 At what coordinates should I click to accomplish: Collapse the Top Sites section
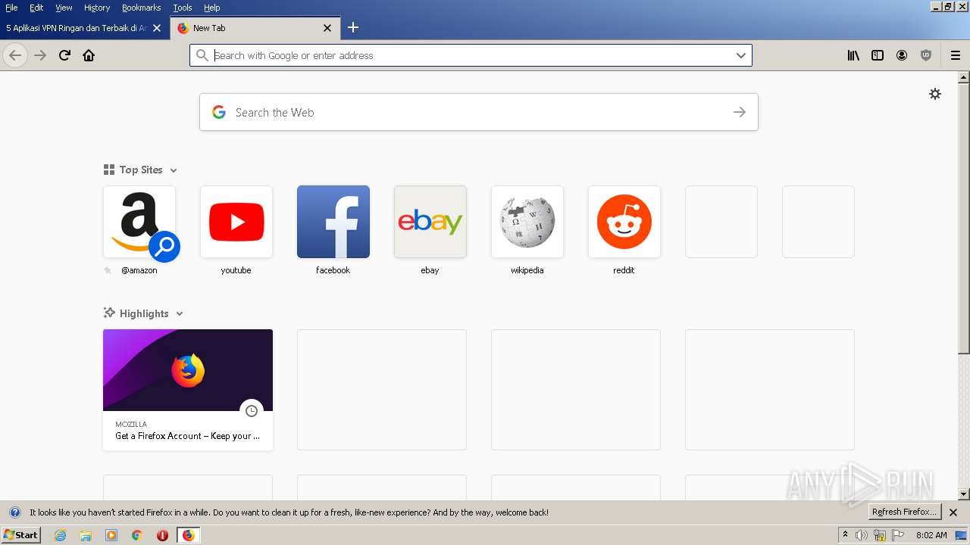[x=174, y=170]
